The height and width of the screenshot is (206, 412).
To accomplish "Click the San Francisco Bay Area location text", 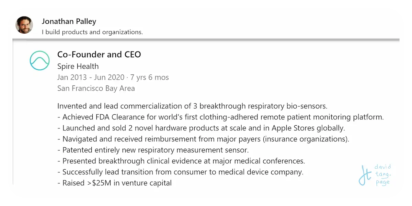I will [x=96, y=88].
